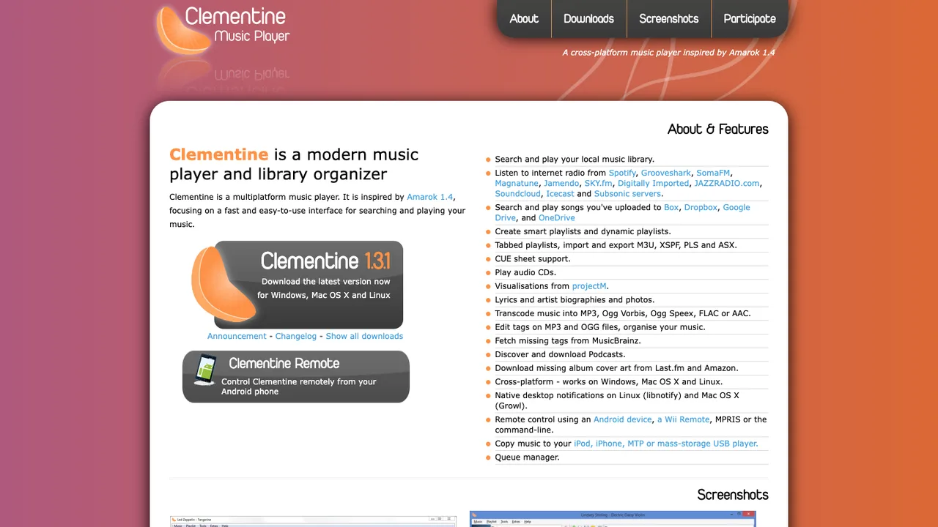Click 'Fetch missing tags from MusicBrainz.' text

tap(568, 341)
